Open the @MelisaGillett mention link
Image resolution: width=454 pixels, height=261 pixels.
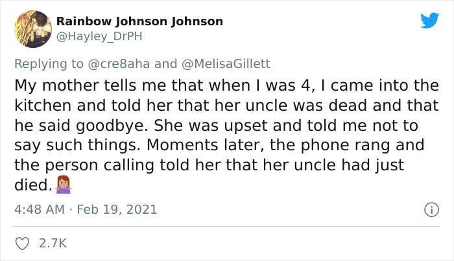click(x=226, y=64)
